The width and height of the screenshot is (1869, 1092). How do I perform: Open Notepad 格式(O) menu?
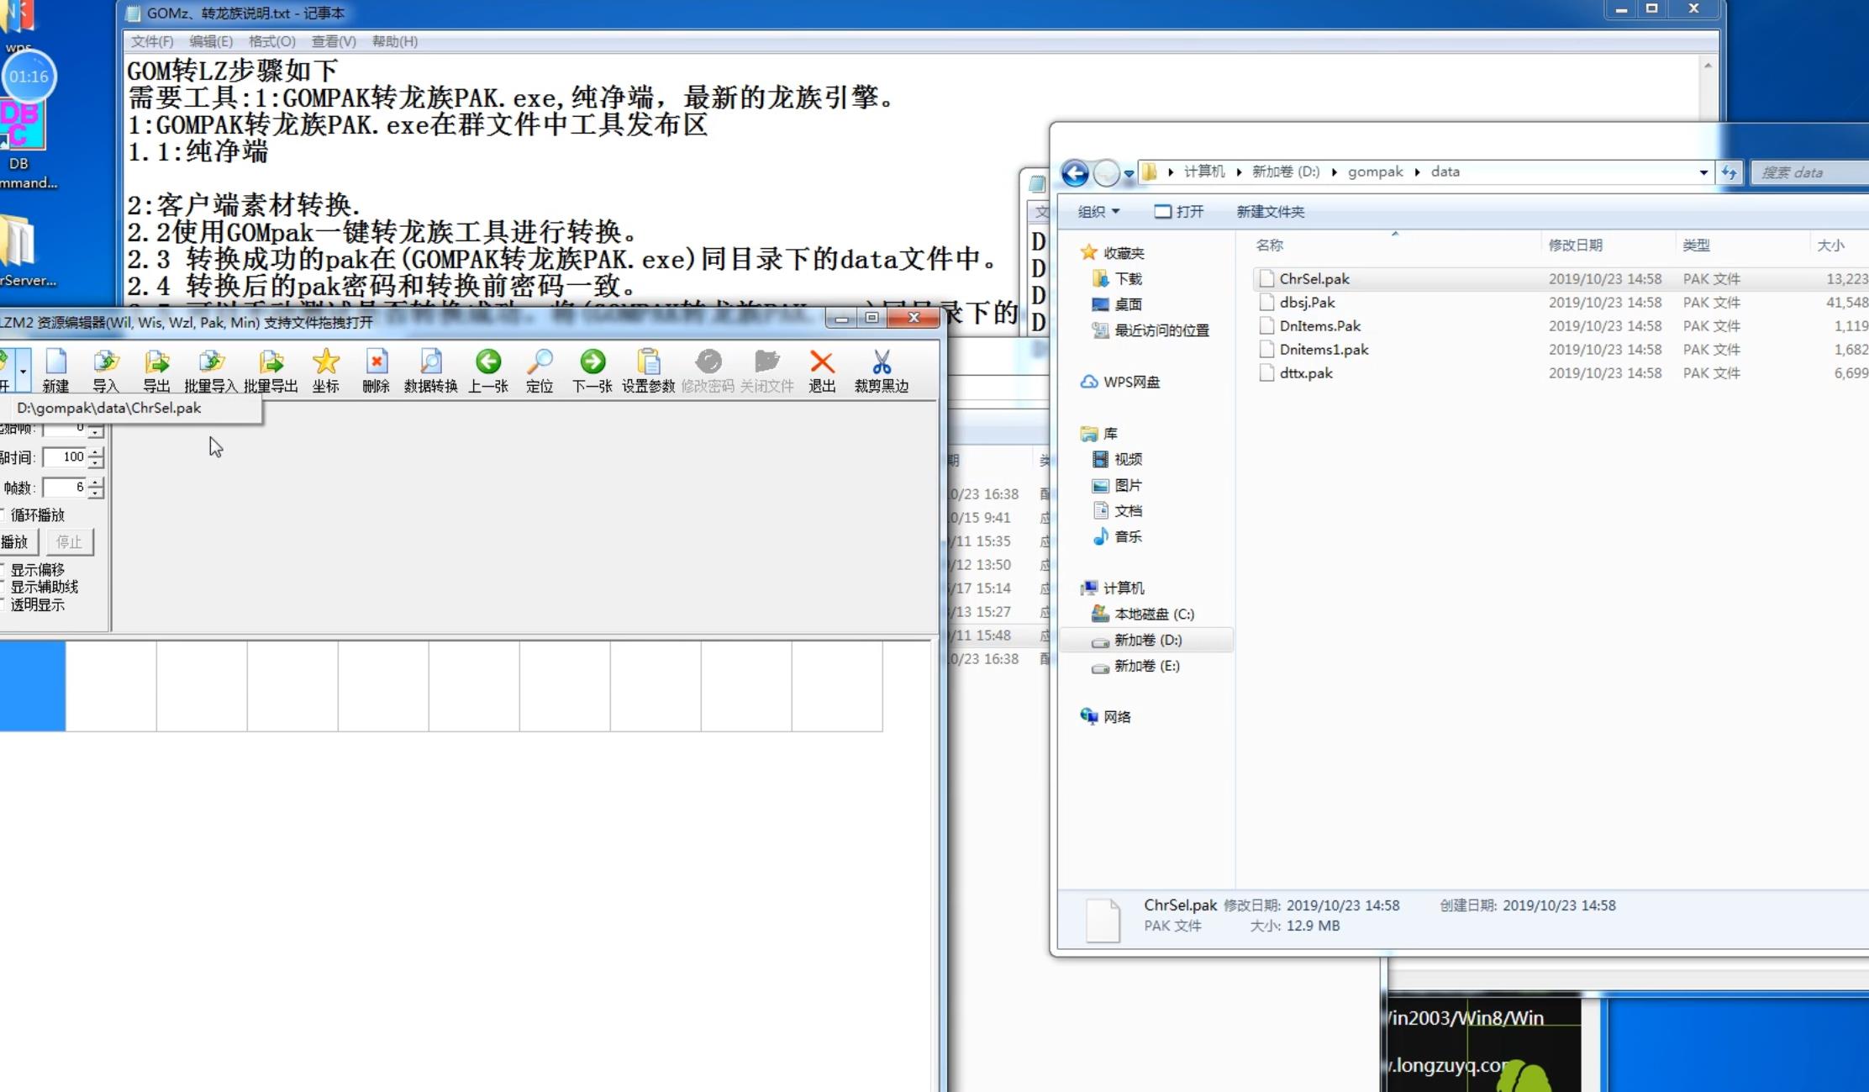[271, 41]
